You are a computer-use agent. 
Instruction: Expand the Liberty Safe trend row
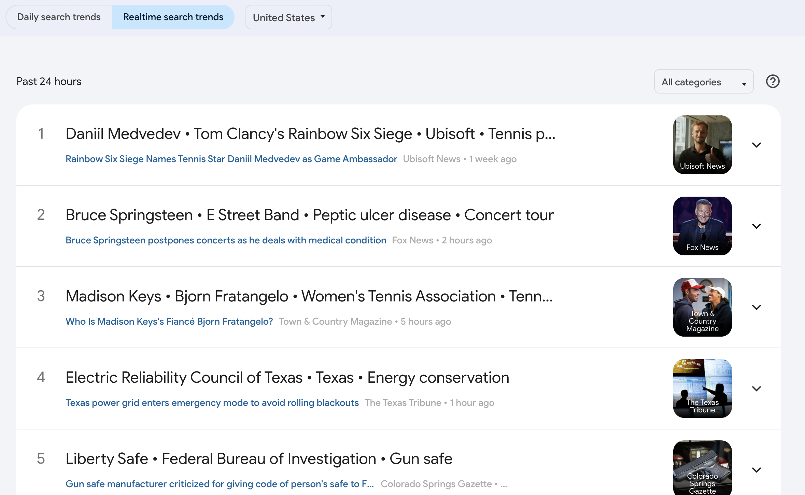click(x=757, y=470)
